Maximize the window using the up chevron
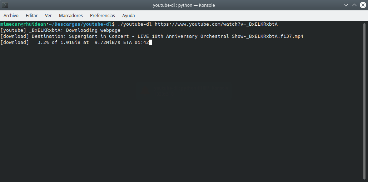Image resolution: width=368 pixels, height=182 pixels. pos(354,5)
